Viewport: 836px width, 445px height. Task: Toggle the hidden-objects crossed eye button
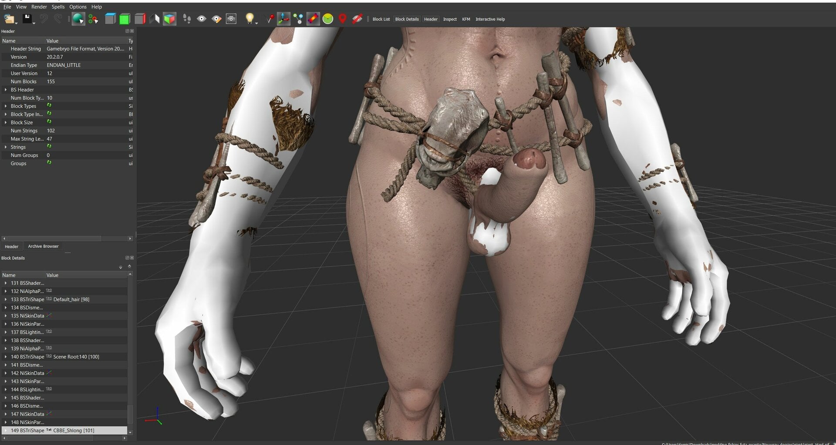(x=357, y=19)
